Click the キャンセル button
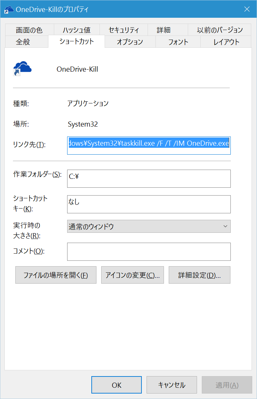This screenshot has height=399, width=257. (171, 385)
